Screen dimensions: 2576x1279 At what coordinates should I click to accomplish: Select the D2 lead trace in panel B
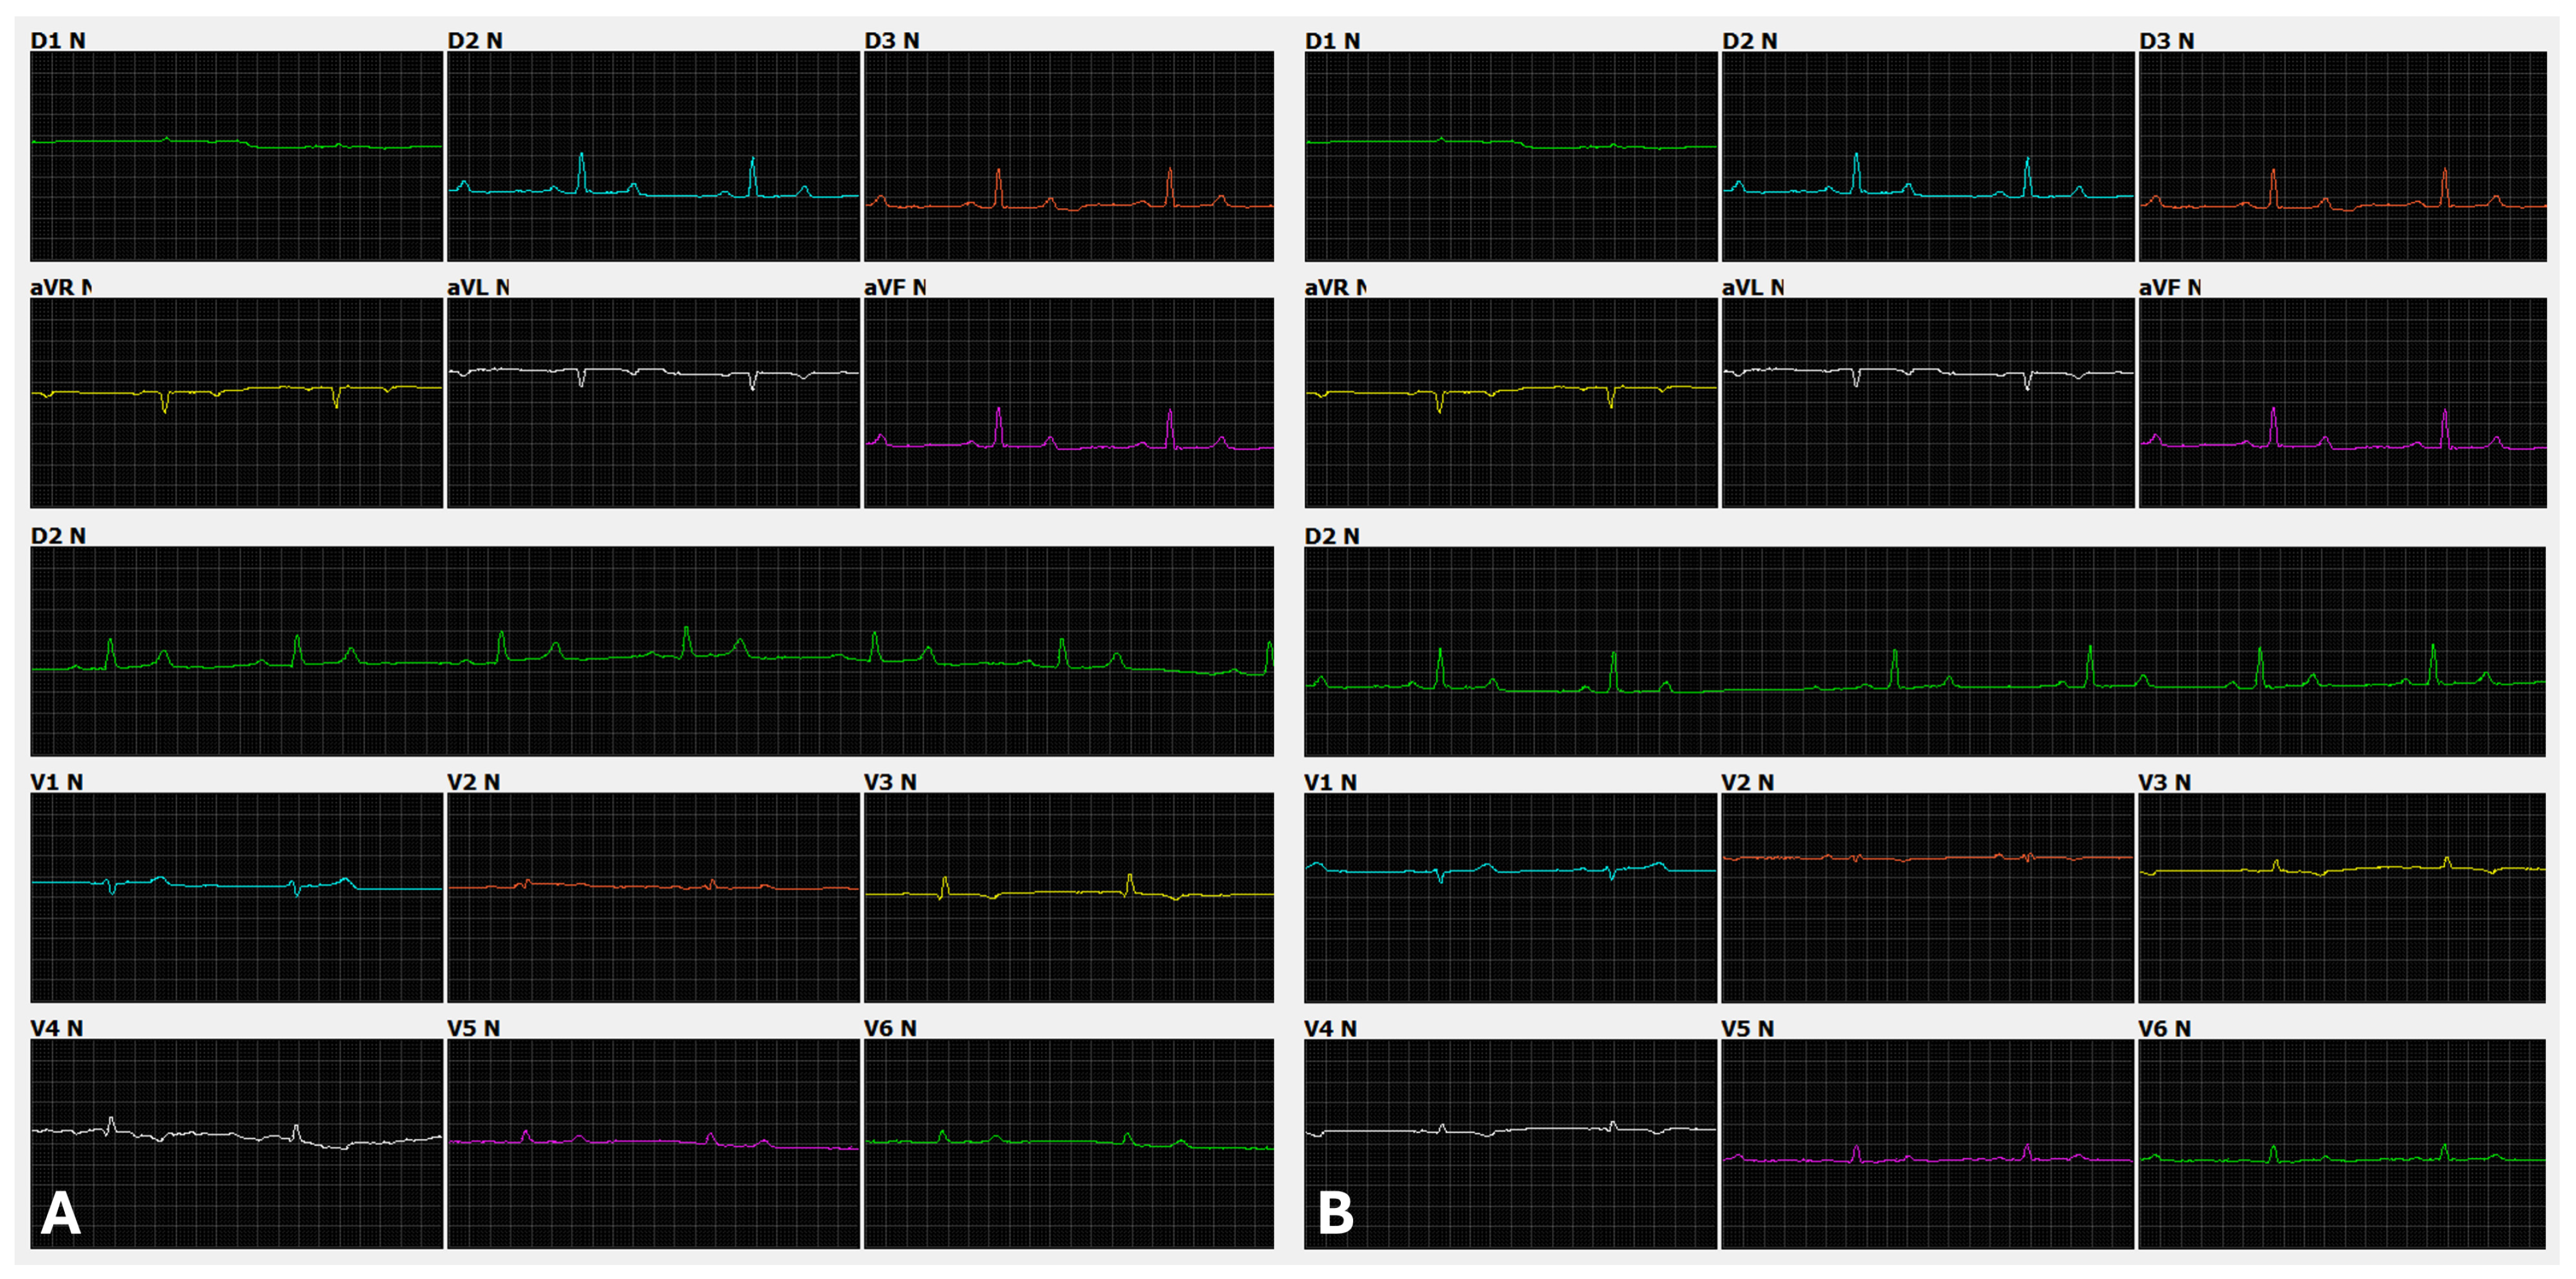tap(1927, 157)
